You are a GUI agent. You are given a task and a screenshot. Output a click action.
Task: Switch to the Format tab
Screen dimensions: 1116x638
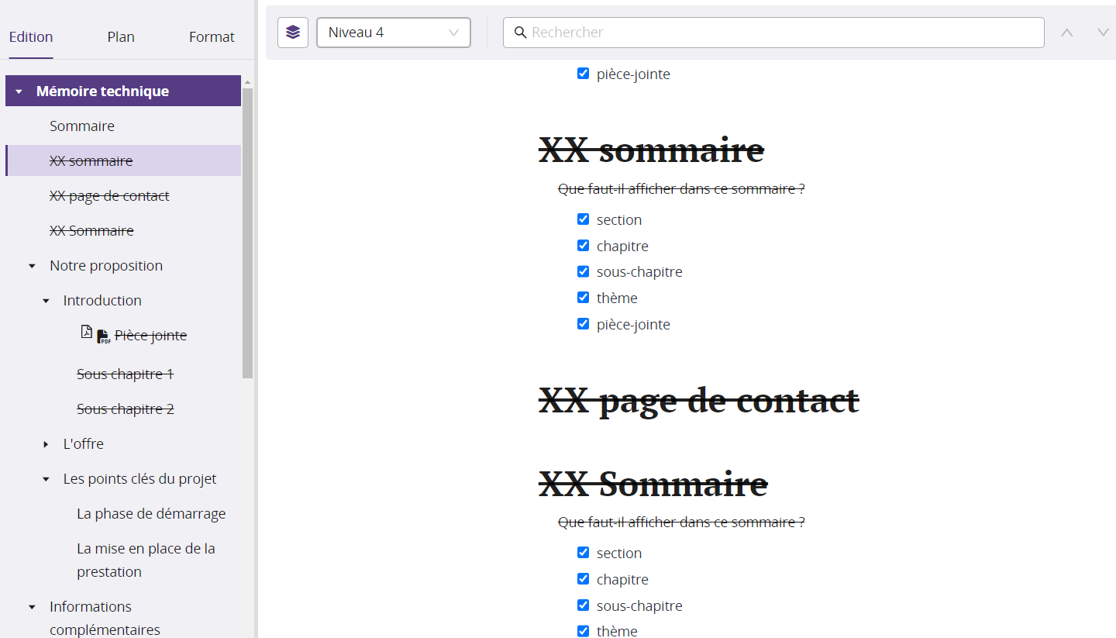[212, 37]
